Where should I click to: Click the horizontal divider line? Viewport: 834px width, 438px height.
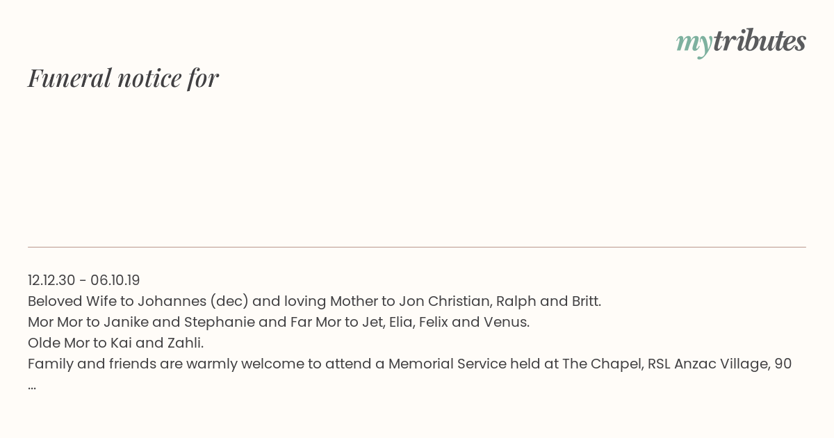click(x=417, y=247)
